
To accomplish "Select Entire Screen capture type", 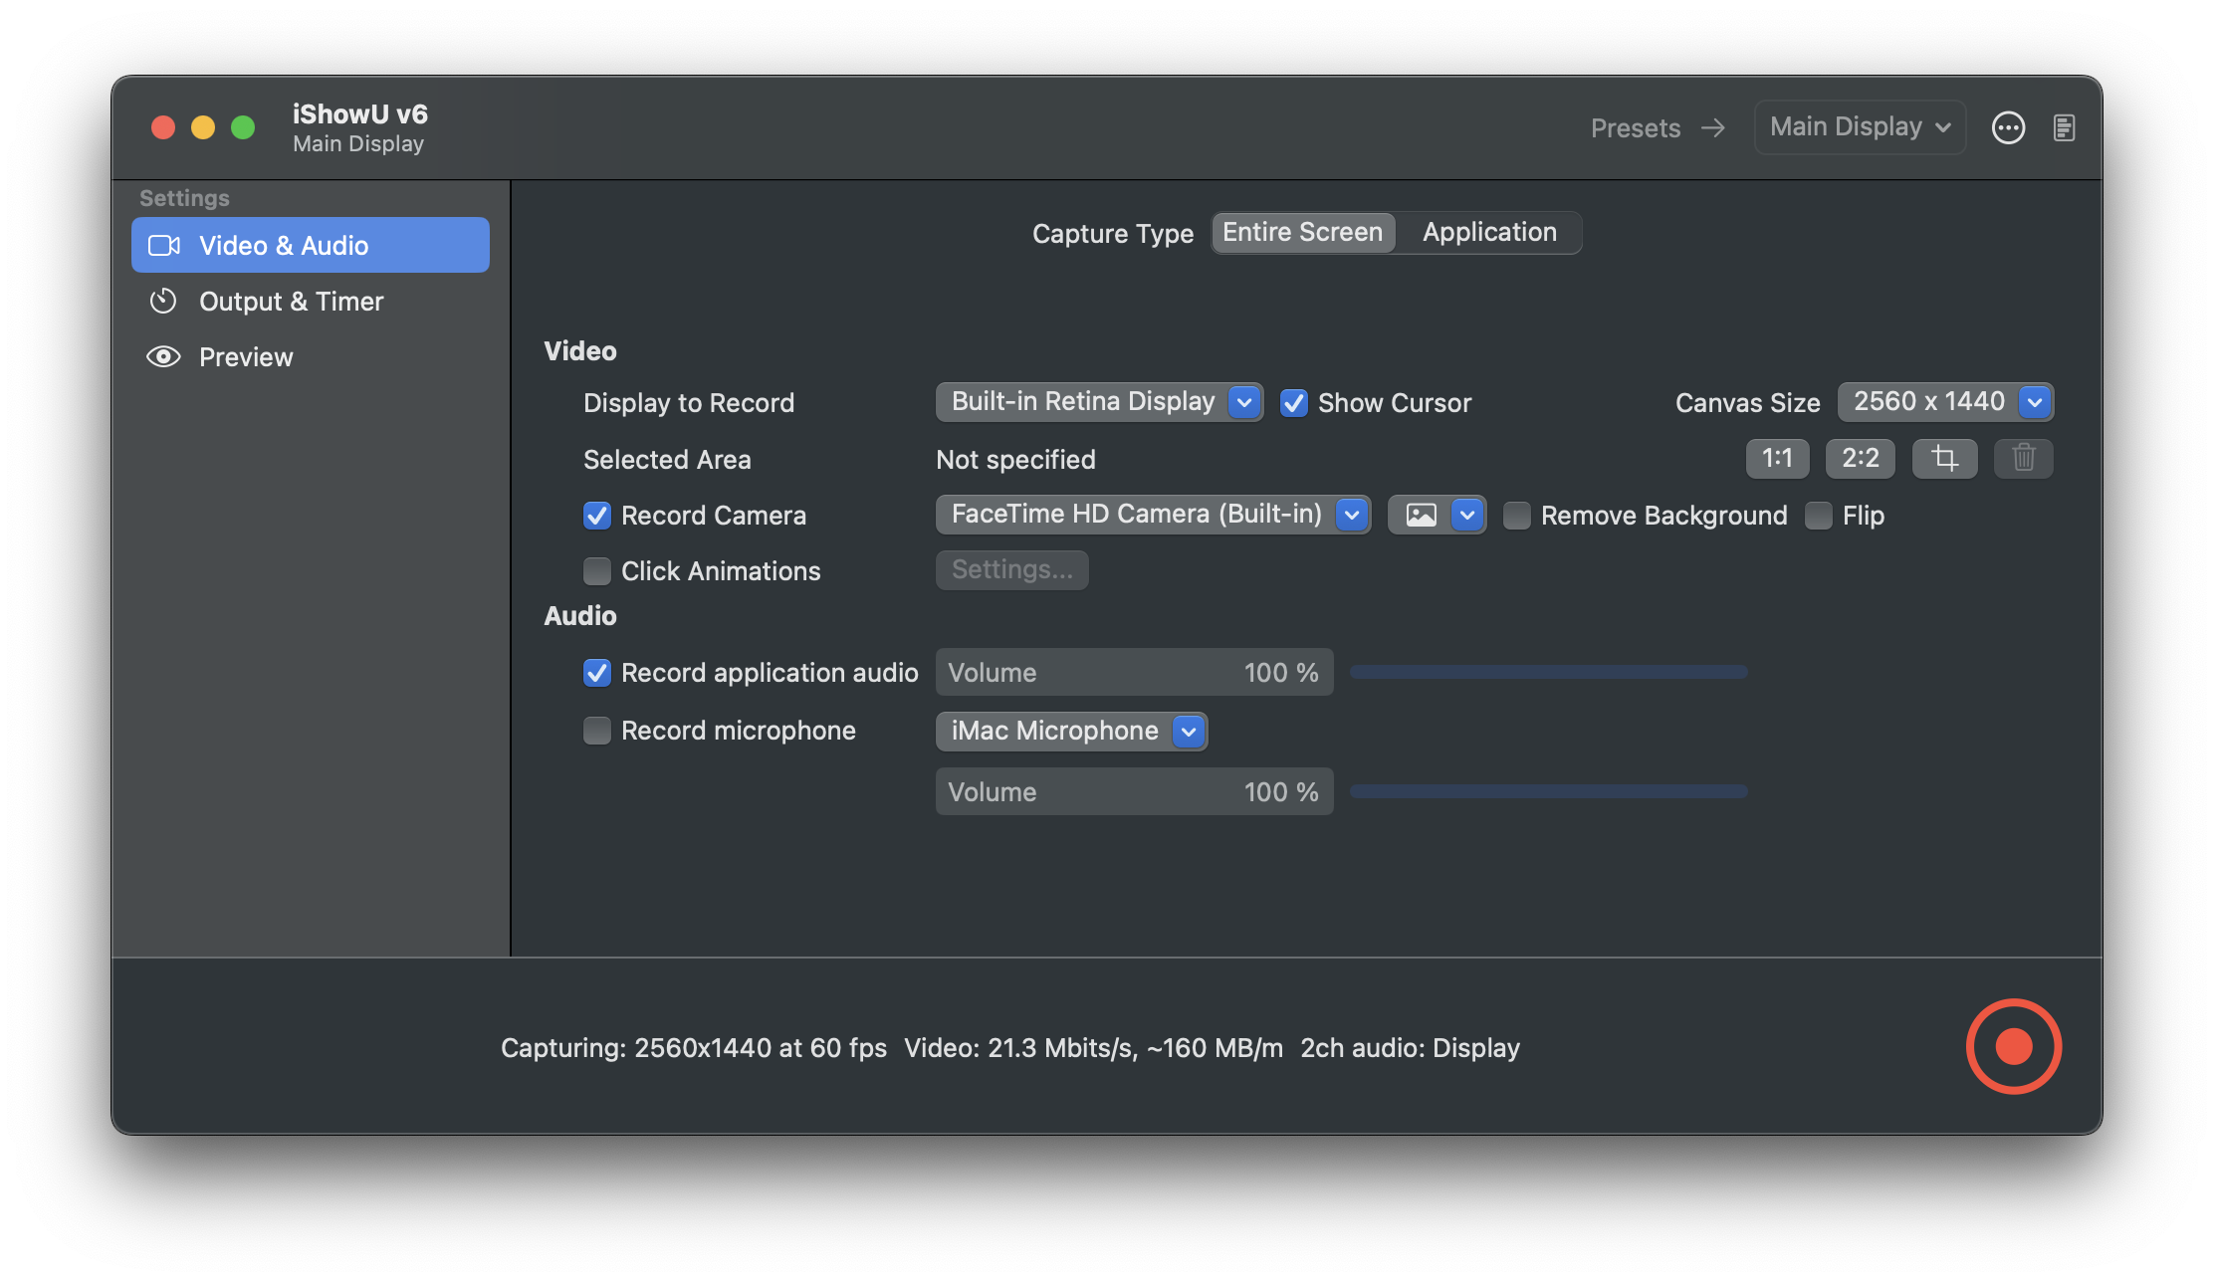I will pos(1302,232).
